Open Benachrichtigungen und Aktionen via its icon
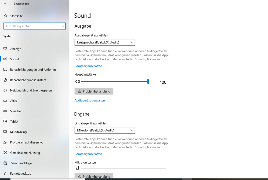Screen dimensions: 268x180 pos(5,69)
